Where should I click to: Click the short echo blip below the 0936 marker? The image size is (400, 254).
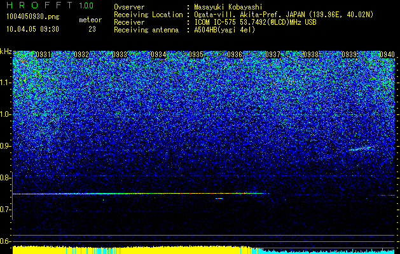click(219, 199)
